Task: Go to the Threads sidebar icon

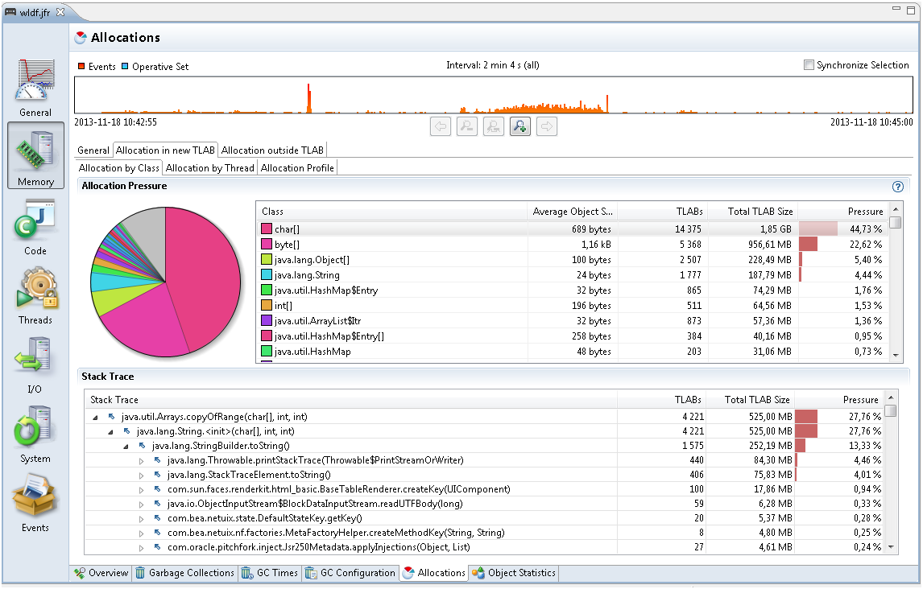Action: (x=35, y=294)
